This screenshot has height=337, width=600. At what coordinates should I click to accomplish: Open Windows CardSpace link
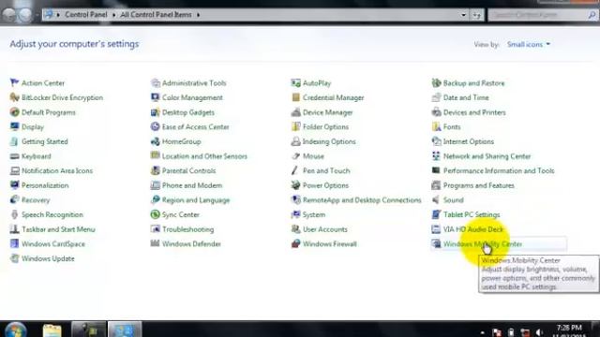[x=53, y=243]
